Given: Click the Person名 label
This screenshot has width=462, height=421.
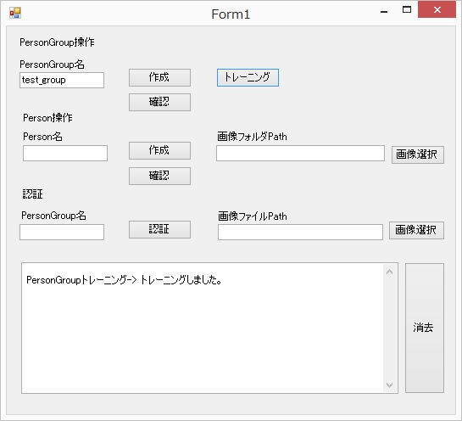Looking at the screenshot, I should click(x=42, y=137).
